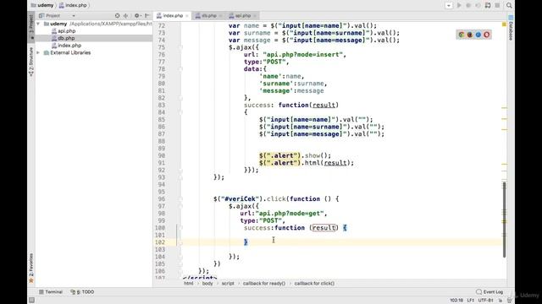Click the tool windows quick-access icon
The height and width of the screenshot is (304, 542).
[31, 301]
